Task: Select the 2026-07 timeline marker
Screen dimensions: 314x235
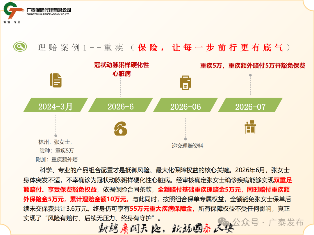Action: (x=250, y=105)
